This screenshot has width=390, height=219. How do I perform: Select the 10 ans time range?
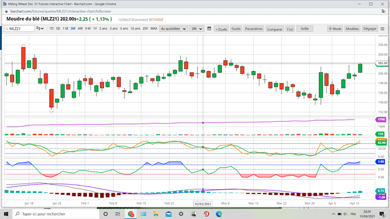(x=135, y=29)
